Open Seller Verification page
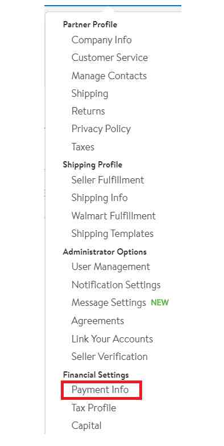Screen dimensions: 224x446 click(109, 357)
